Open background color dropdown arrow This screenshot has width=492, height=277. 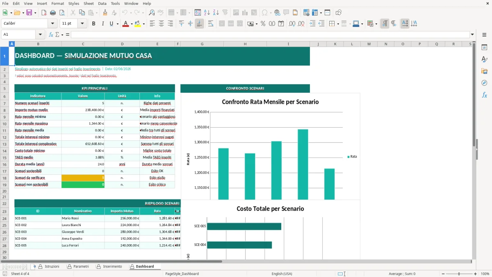tap(143, 24)
